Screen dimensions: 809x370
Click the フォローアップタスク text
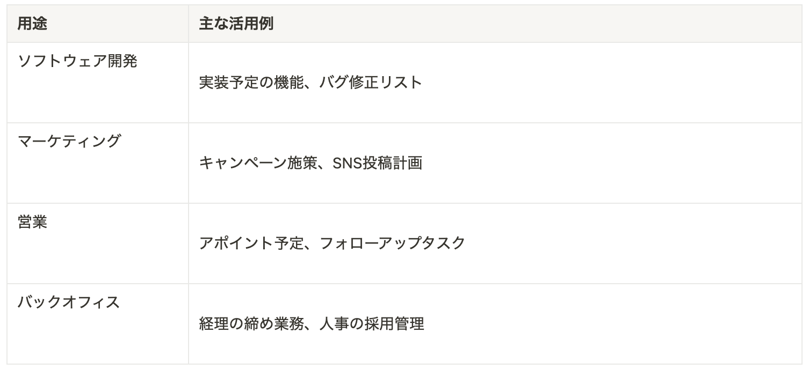pyautogui.click(x=393, y=244)
